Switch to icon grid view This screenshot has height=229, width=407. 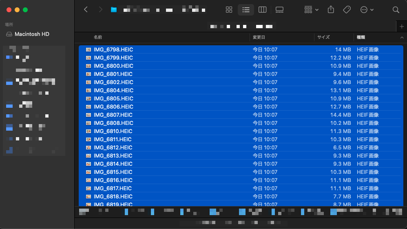pos(229,10)
